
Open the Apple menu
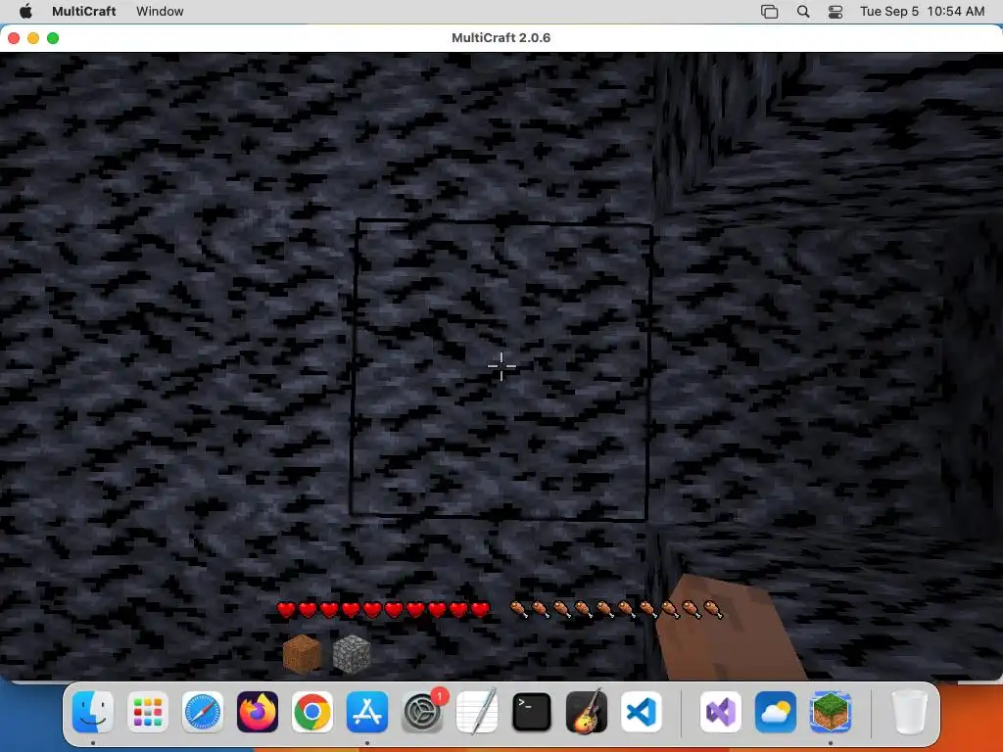click(25, 11)
